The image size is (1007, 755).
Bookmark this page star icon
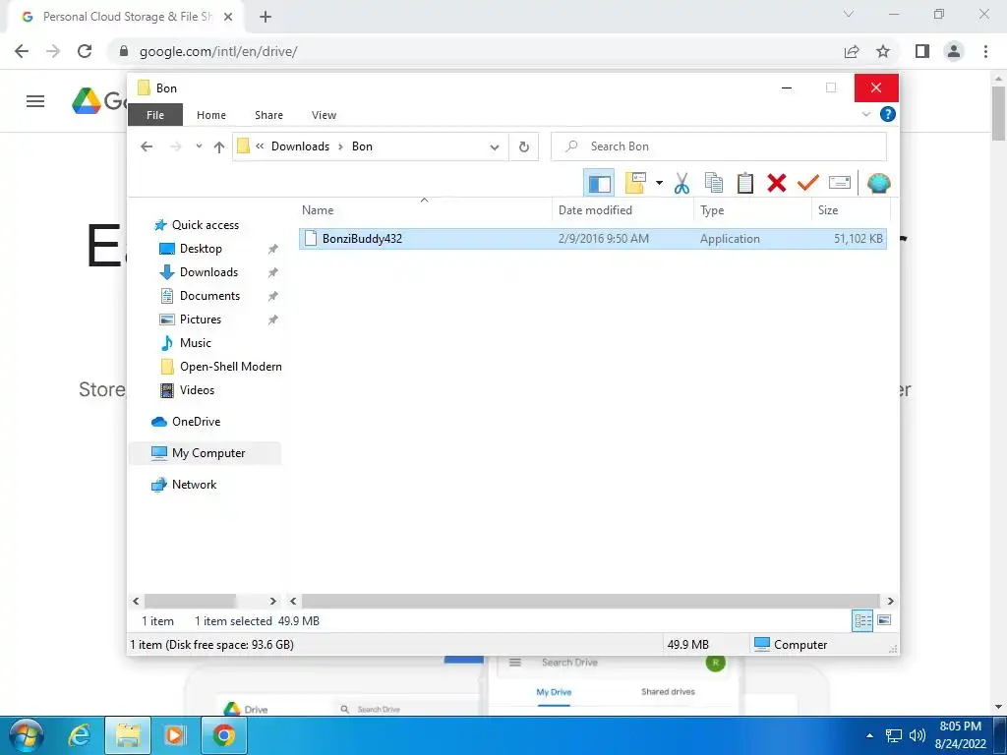[x=883, y=51]
